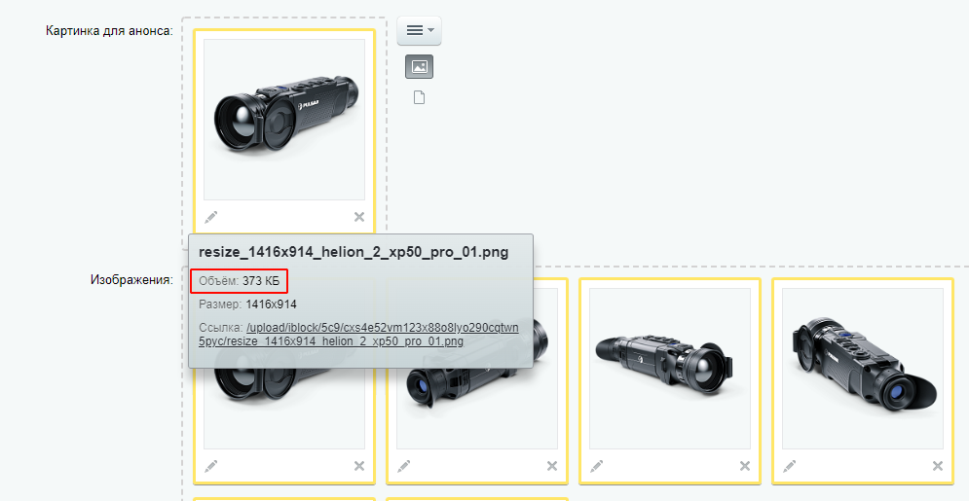969x501 pixels.
Task: Delete the second gallery image
Action: 552,466
